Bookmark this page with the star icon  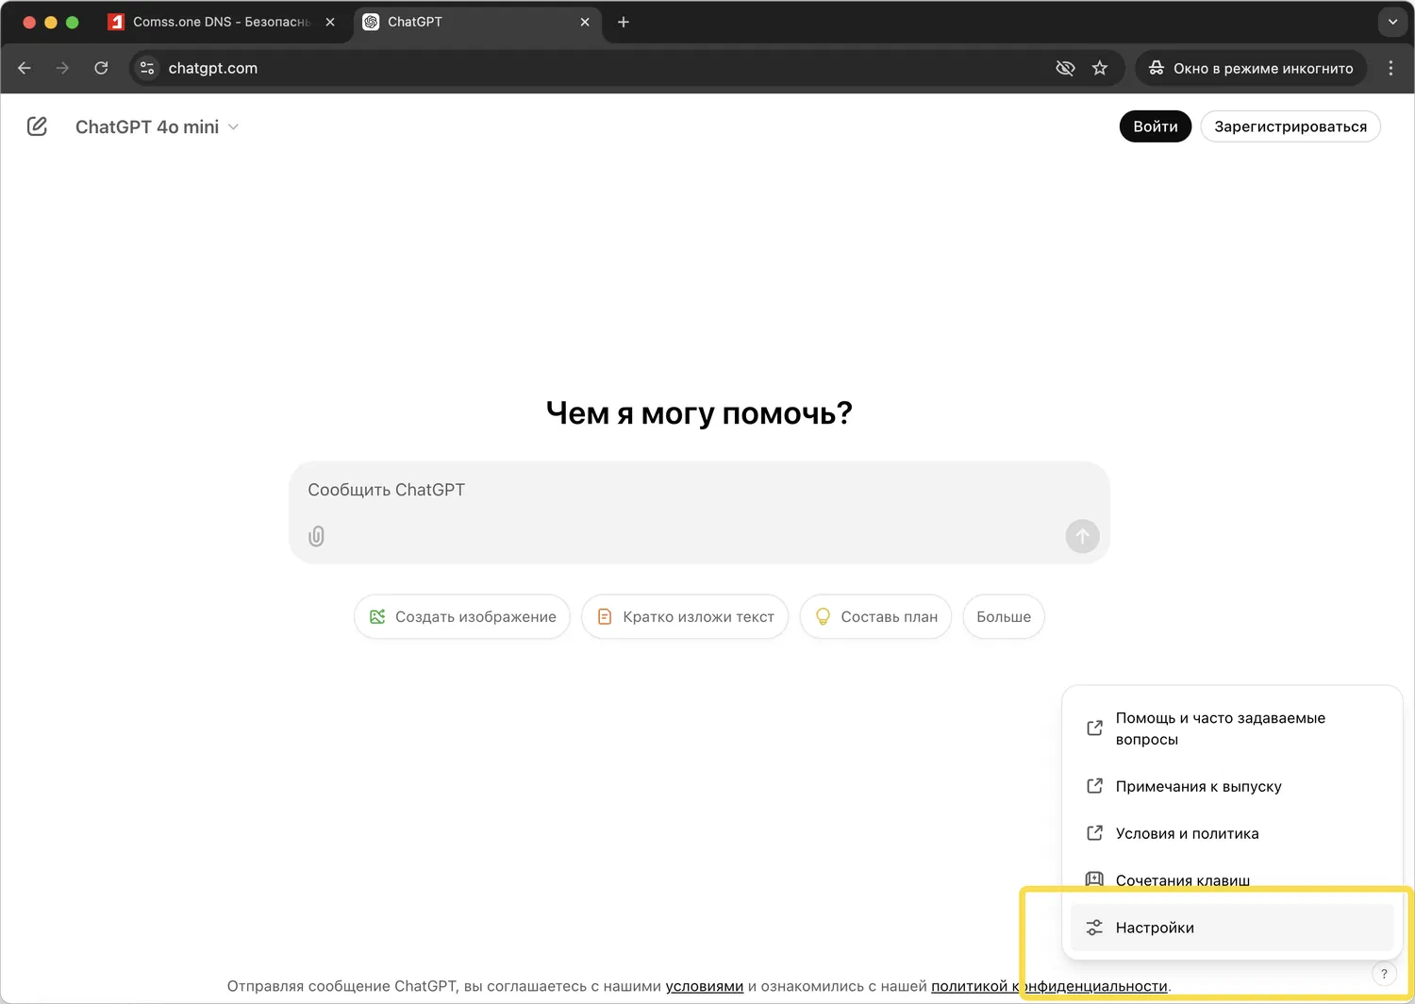[x=1100, y=68]
